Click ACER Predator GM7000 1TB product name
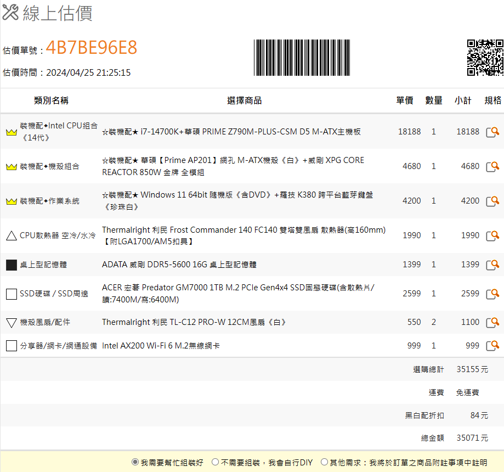 pyautogui.click(x=238, y=294)
